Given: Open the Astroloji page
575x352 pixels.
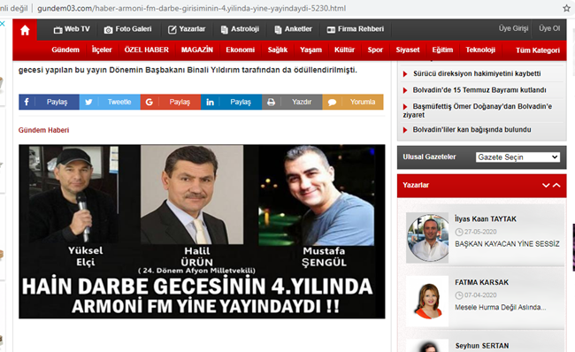Looking at the screenshot, I should [240, 29].
